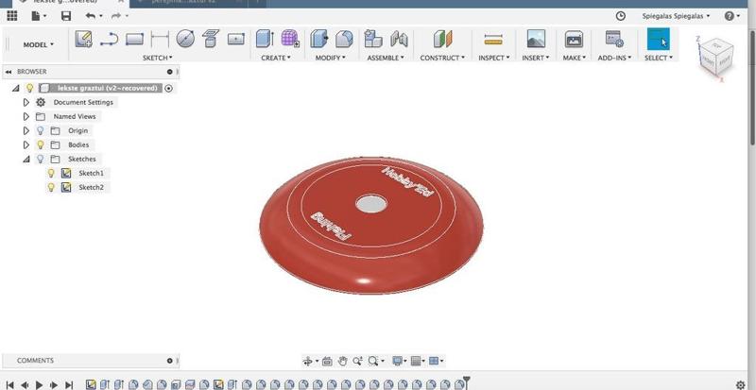Select the Rectangle sketch tool
Image resolution: width=756 pixels, height=390 pixels.
point(134,39)
